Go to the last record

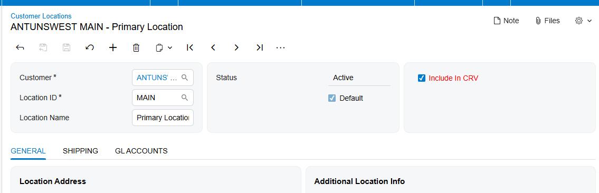pos(260,47)
